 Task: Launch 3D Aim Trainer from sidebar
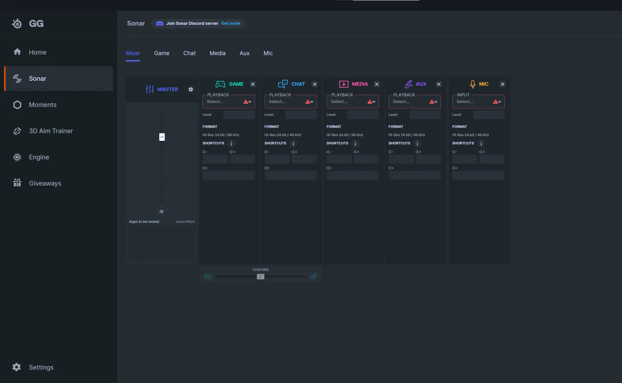point(58,131)
